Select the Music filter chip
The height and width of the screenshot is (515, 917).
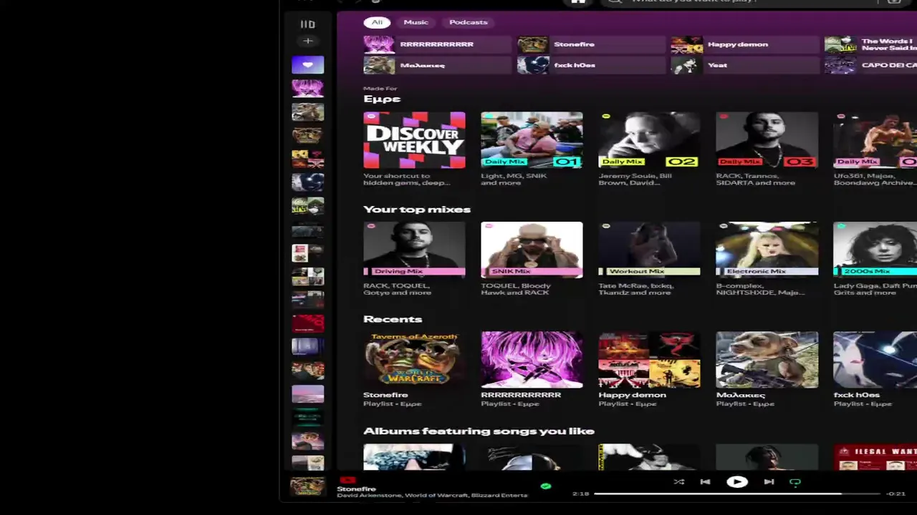416,22
